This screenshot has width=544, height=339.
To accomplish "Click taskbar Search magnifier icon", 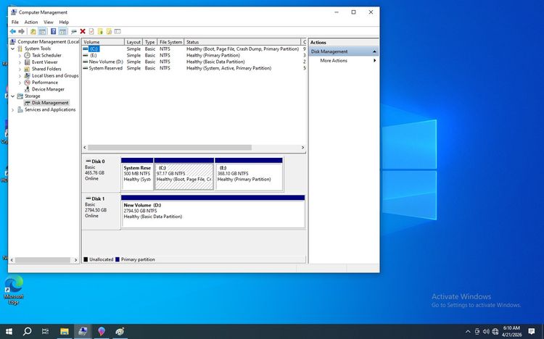I will [x=27, y=331].
